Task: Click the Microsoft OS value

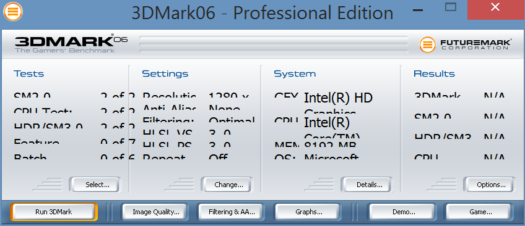Action: pyautogui.click(x=331, y=156)
